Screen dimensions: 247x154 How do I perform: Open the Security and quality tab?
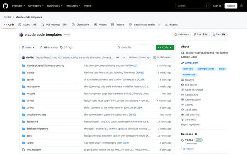[145, 25]
